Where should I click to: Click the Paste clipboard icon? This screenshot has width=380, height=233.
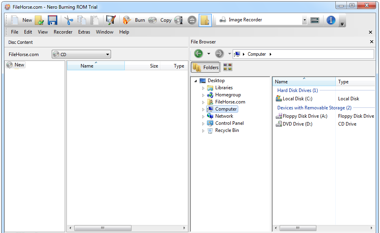click(94, 20)
